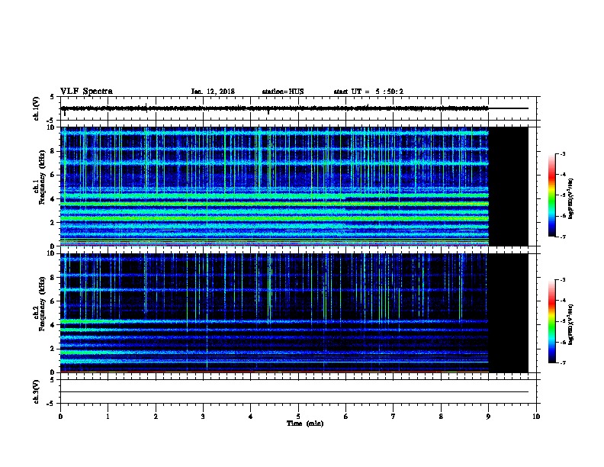Screen dimensions: 604x467
Task: Click the "ch.1(V)" waveform axis label
Action: click(36, 108)
